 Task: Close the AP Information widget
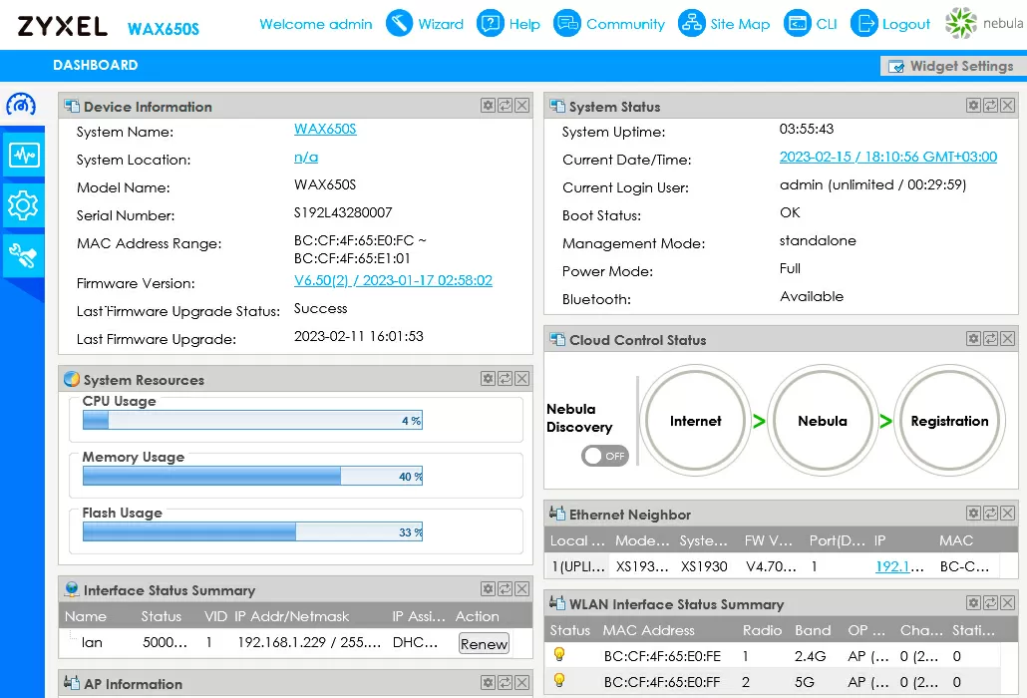pyautogui.click(x=522, y=683)
